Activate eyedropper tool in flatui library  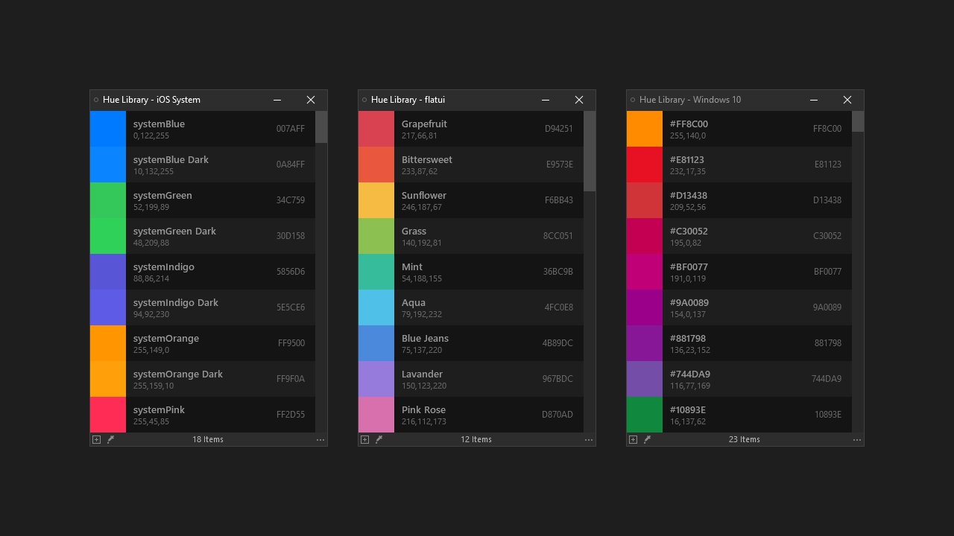click(379, 440)
